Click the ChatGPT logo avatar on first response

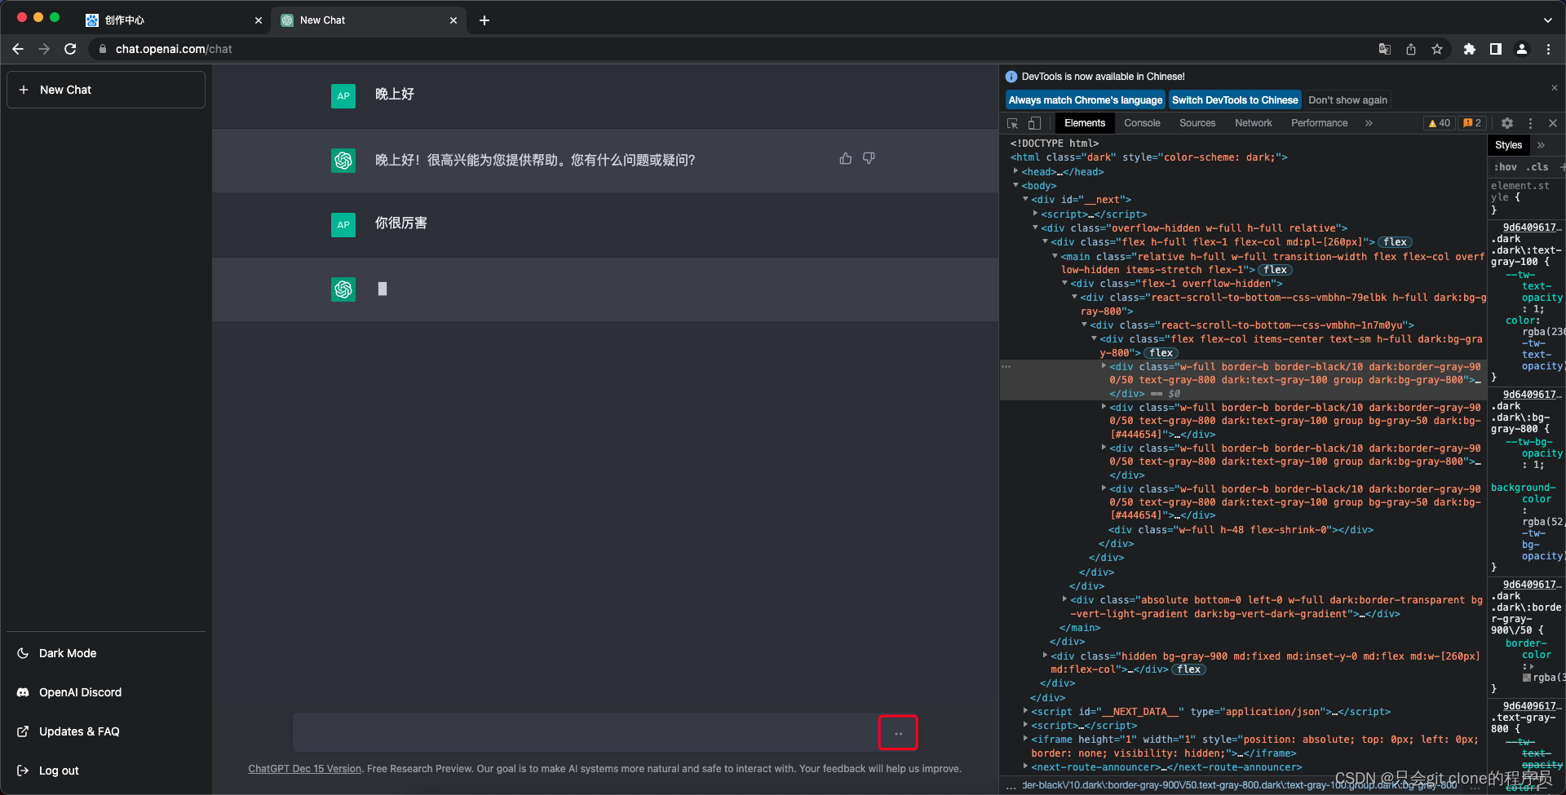343,161
